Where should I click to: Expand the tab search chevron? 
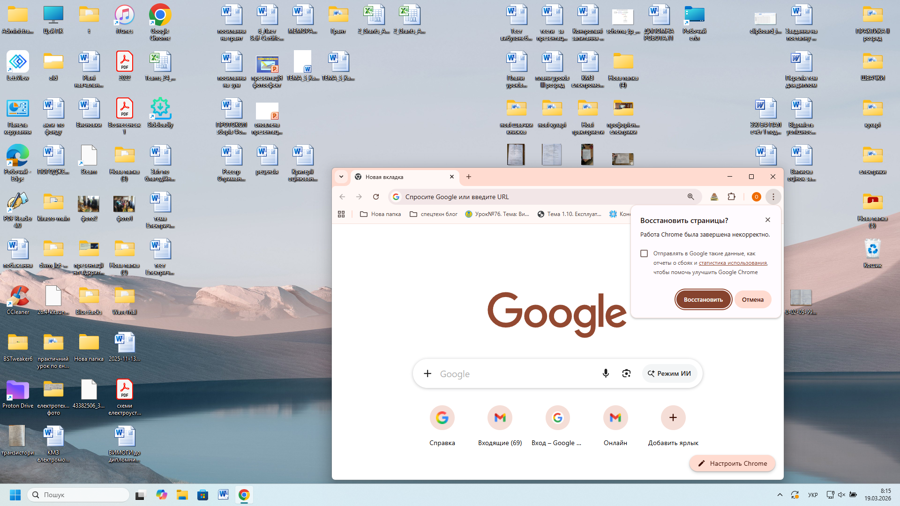click(341, 177)
